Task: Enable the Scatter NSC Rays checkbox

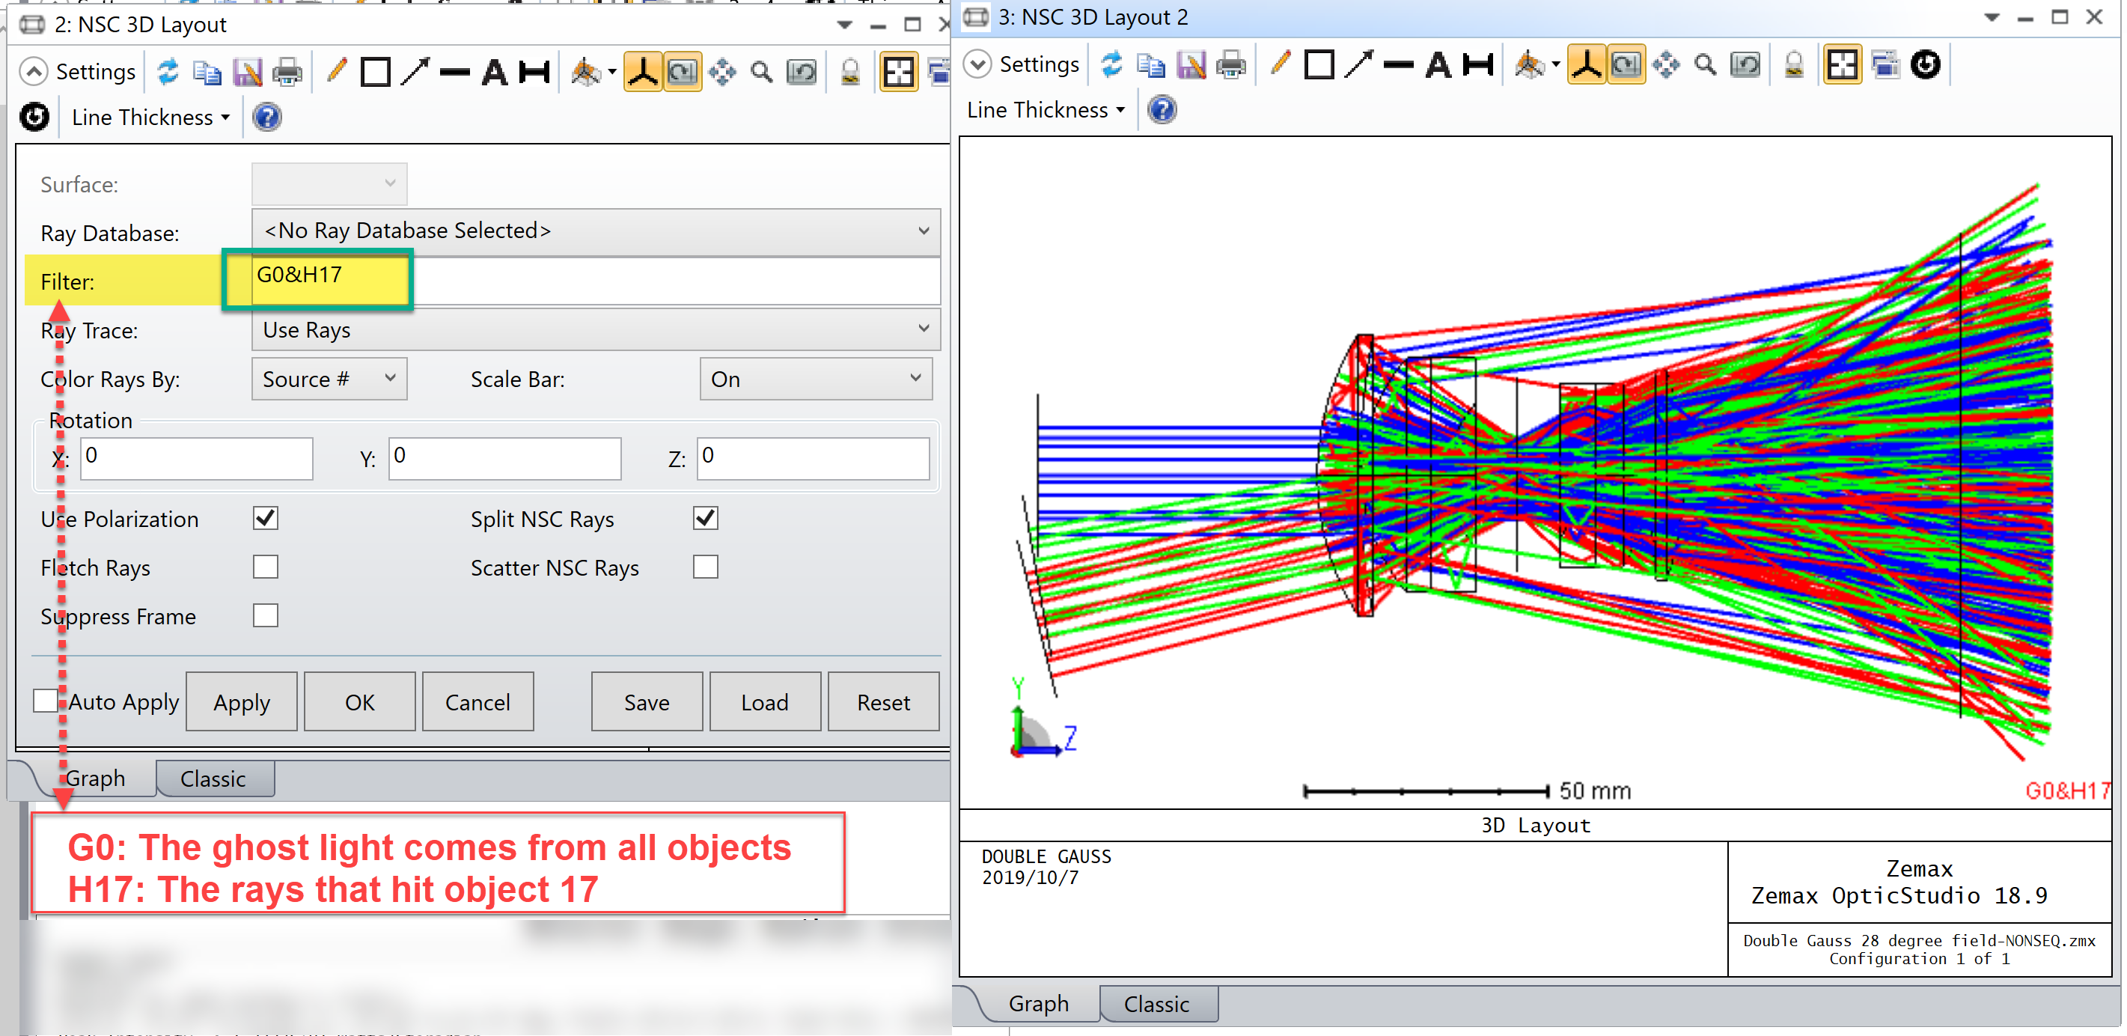Action: pyautogui.click(x=706, y=567)
